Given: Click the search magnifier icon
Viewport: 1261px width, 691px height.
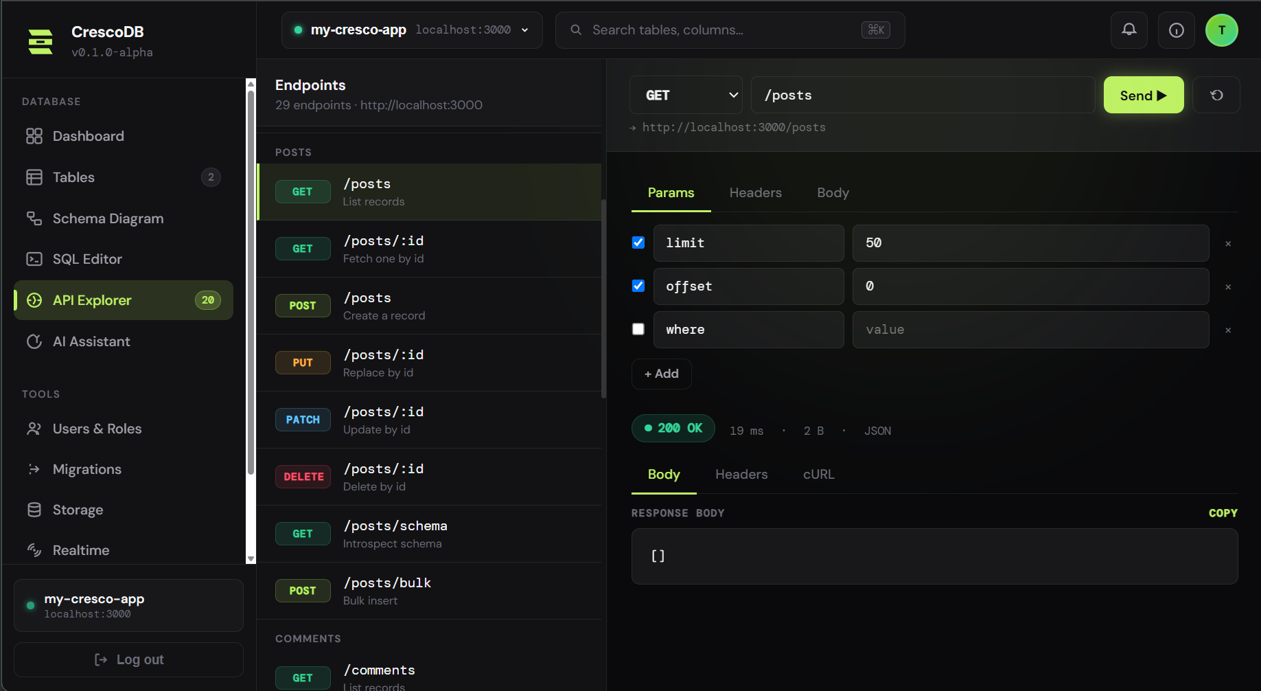Looking at the screenshot, I should pos(576,30).
